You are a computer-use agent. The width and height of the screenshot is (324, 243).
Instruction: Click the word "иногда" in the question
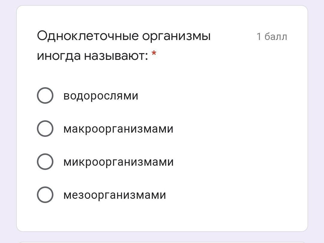pyautogui.click(x=59, y=56)
